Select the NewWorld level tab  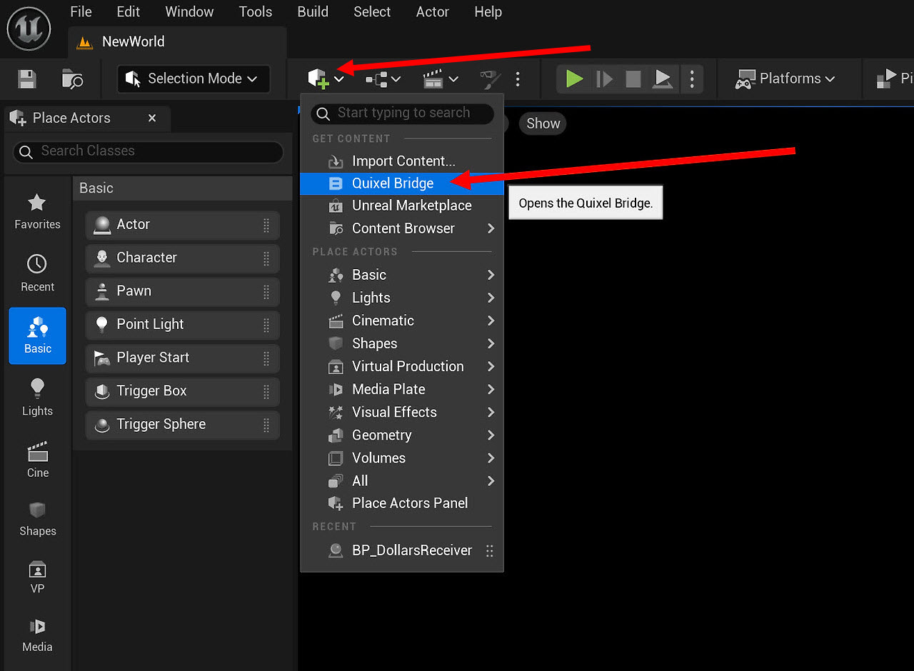(x=177, y=42)
